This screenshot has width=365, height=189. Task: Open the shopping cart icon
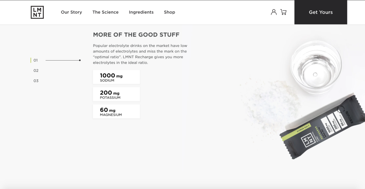[x=283, y=12]
